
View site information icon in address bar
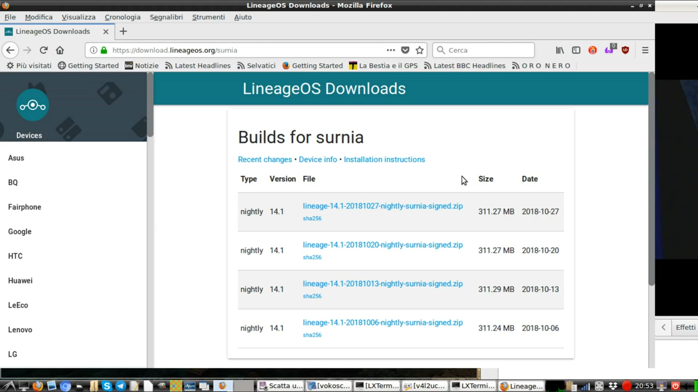pyautogui.click(x=93, y=50)
